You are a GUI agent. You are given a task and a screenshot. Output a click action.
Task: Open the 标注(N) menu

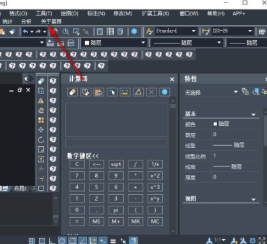[96, 13]
